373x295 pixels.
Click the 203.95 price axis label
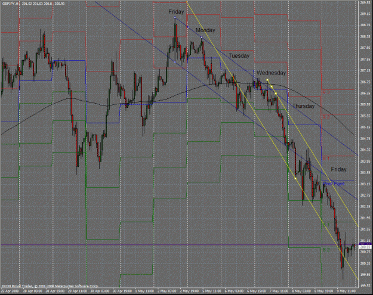coord(365,162)
